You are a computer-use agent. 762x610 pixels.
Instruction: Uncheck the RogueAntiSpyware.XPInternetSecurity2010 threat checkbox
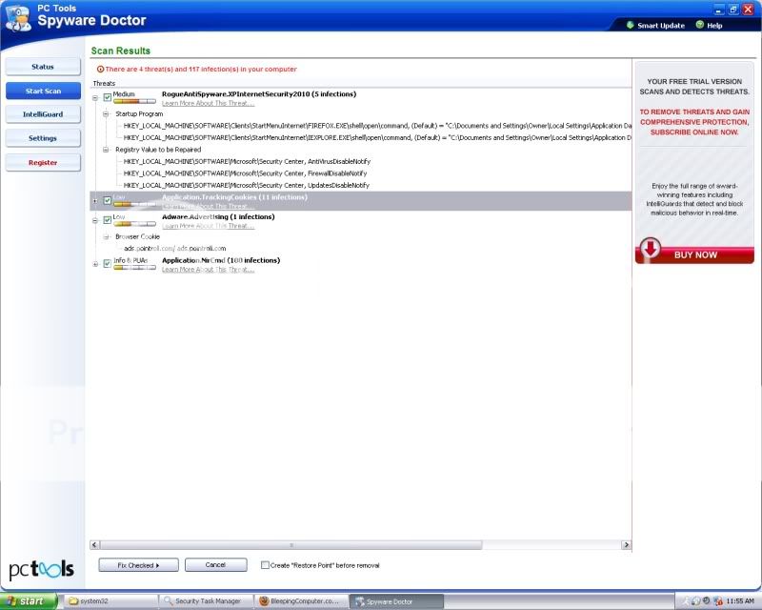(x=108, y=98)
